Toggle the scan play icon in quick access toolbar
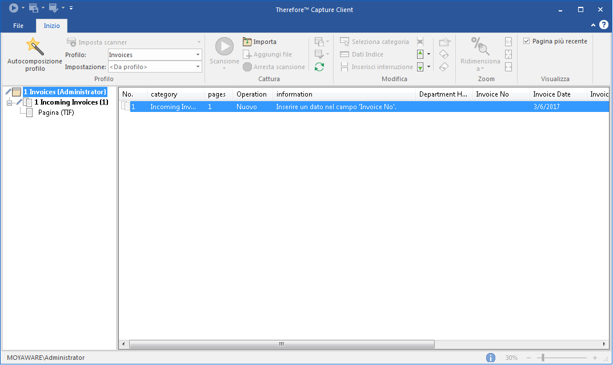The image size is (613, 365). coord(14,7)
